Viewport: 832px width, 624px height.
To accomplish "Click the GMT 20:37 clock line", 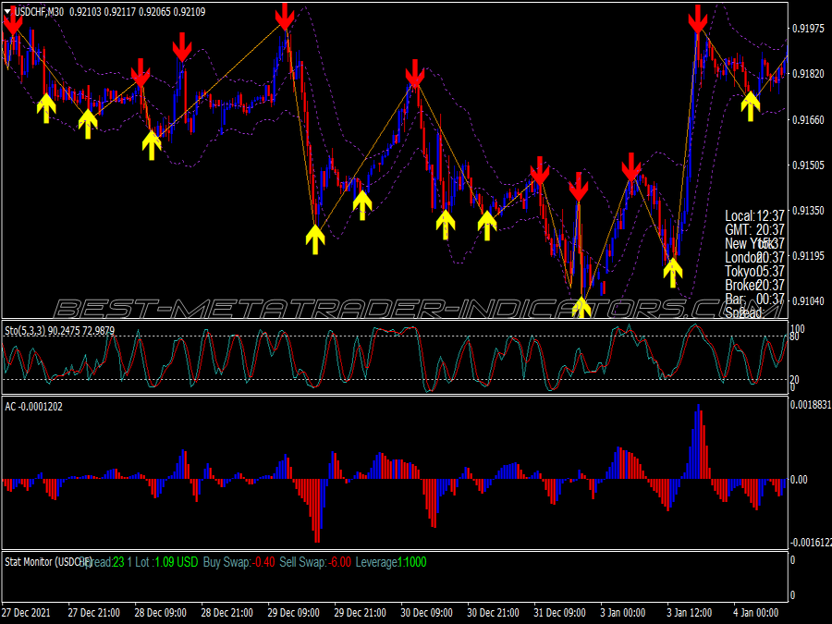I will [x=754, y=230].
